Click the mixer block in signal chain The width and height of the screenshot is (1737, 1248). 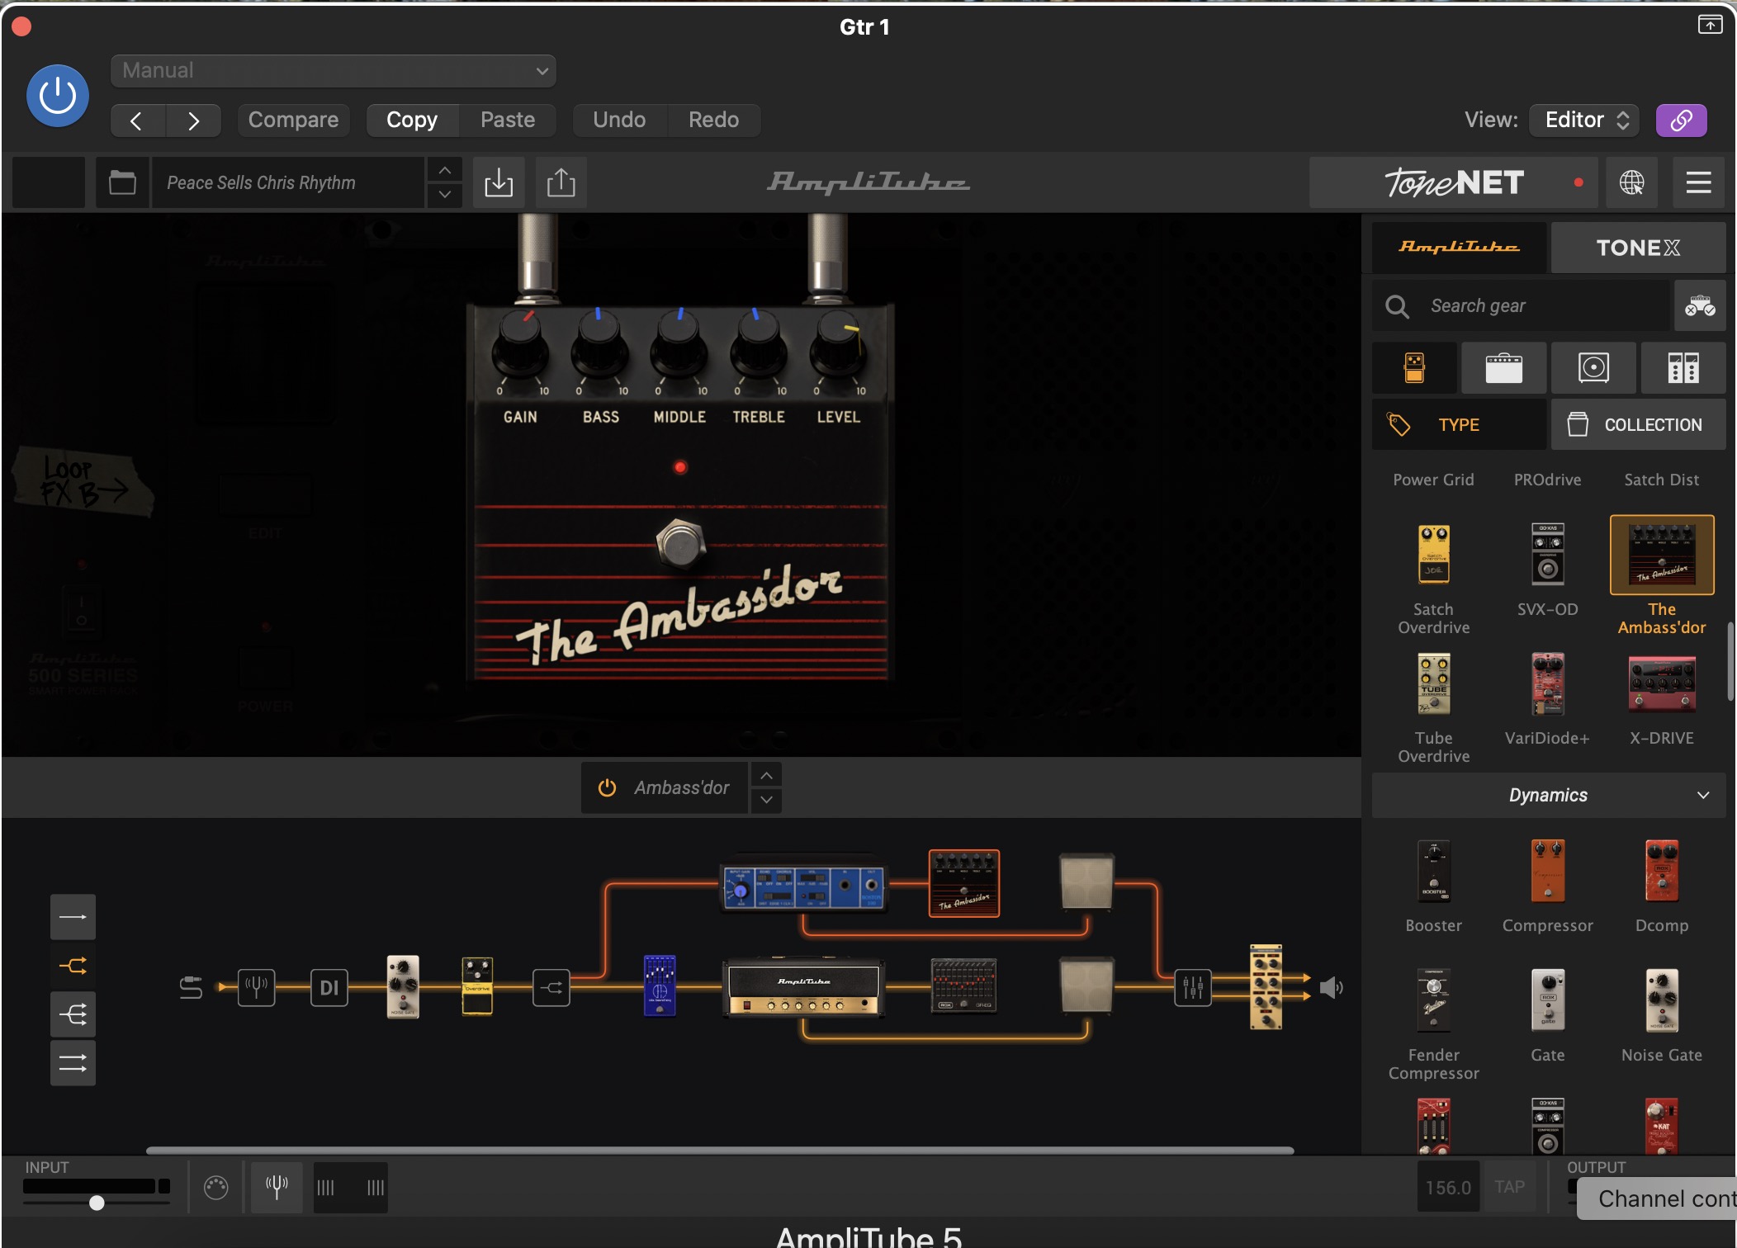point(1193,987)
